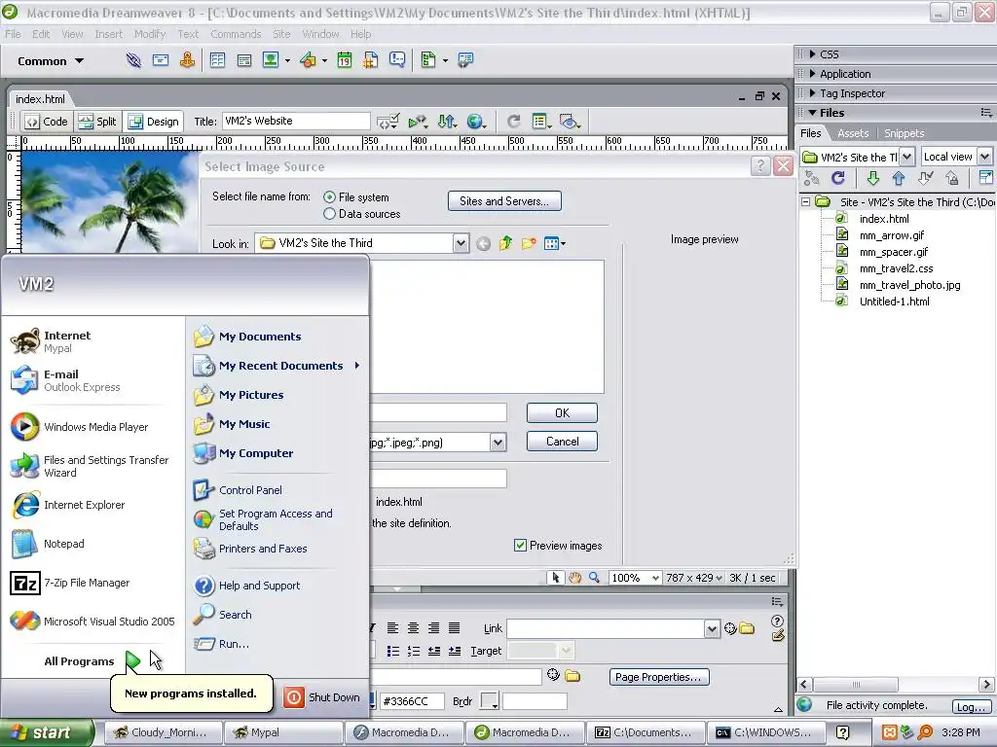Switch to Split view
The image size is (997, 747).
click(x=96, y=122)
